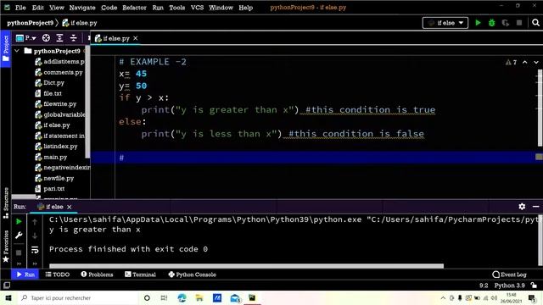Open the Python Console tool window
Screen dimensions: 543x305
tap(192, 274)
